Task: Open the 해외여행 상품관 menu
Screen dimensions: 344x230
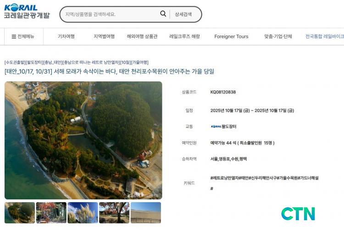Action: pyautogui.click(x=142, y=37)
